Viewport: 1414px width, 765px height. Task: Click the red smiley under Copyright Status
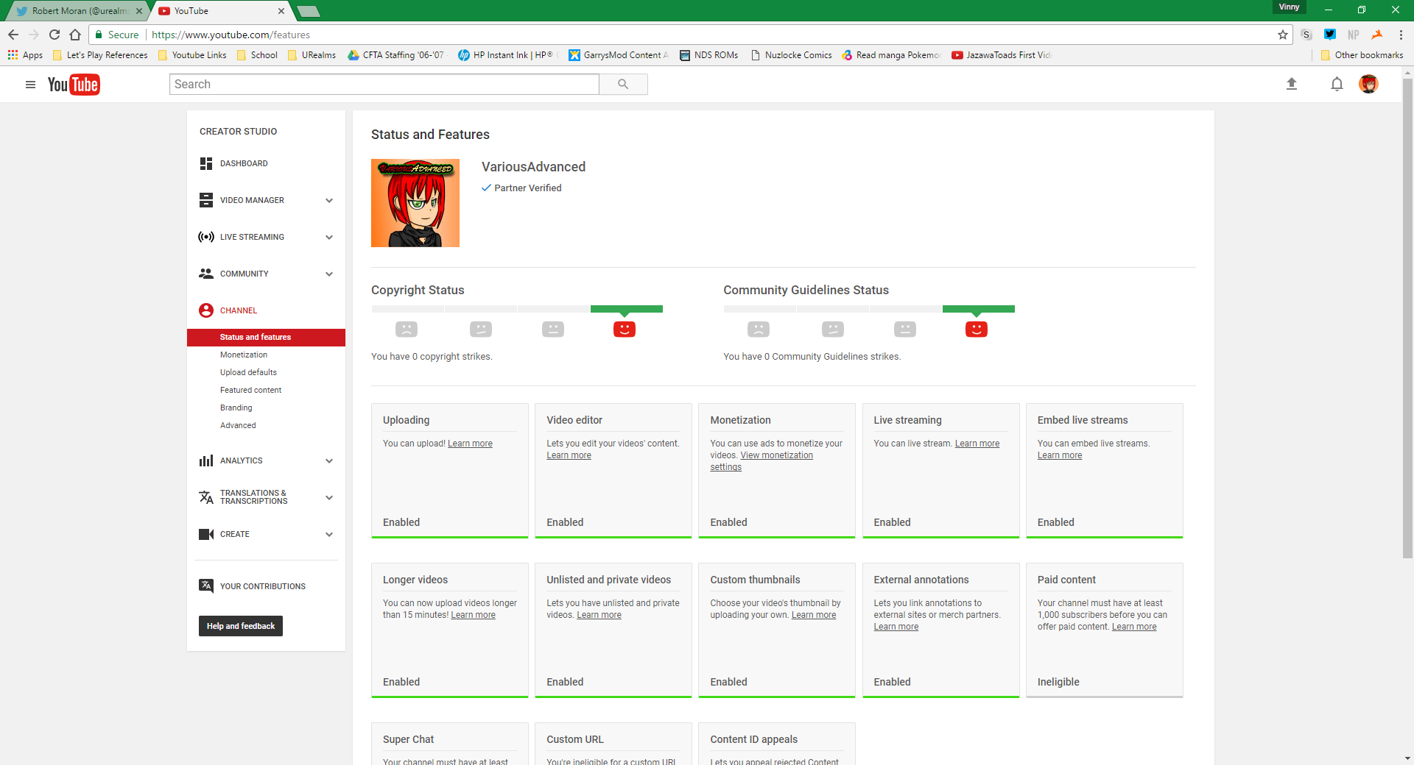625,329
